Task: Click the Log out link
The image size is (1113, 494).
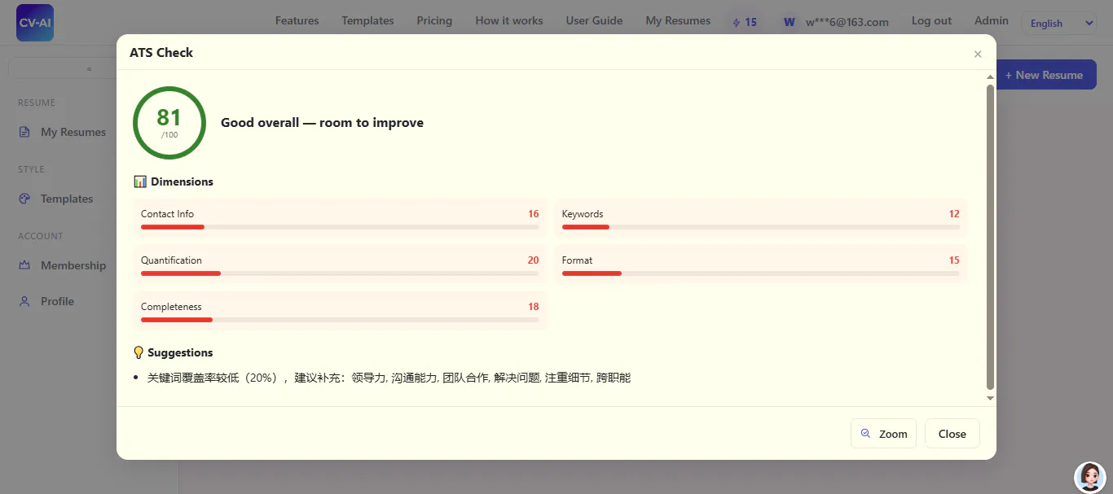Action: tap(931, 20)
